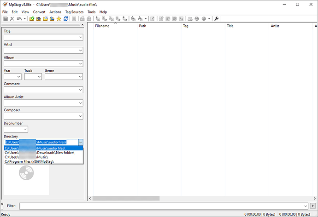Open the Edit menu
The width and height of the screenshot is (318, 217).
point(14,12)
